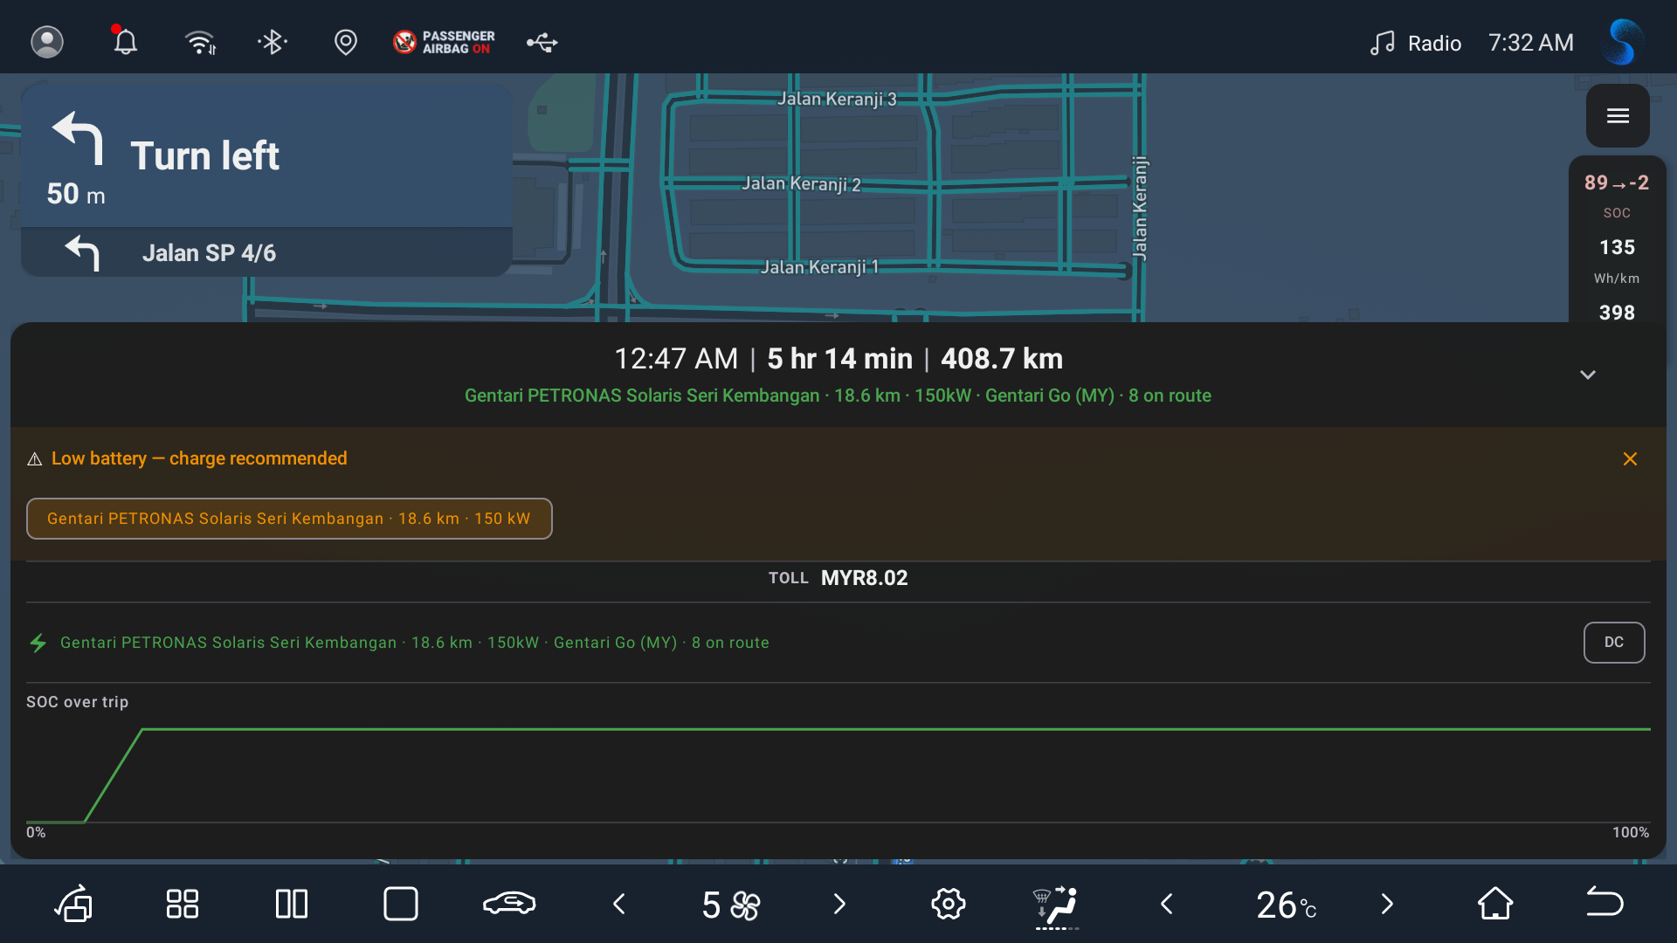Tap the 26°C temperature display
1677x943 pixels.
[x=1286, y=905]
